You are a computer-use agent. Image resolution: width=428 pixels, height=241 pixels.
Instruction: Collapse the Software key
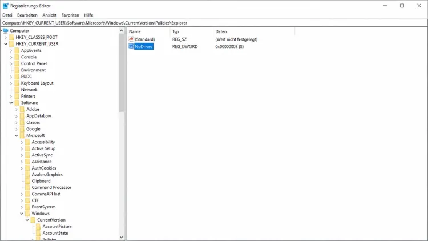tap(11, 103)
